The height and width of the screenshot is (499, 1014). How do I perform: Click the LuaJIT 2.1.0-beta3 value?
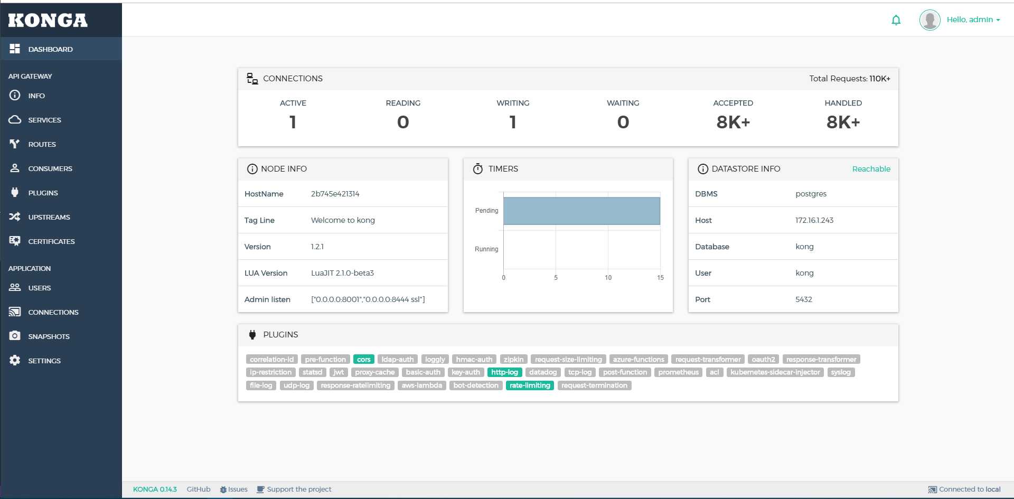(x=342, y=273)
